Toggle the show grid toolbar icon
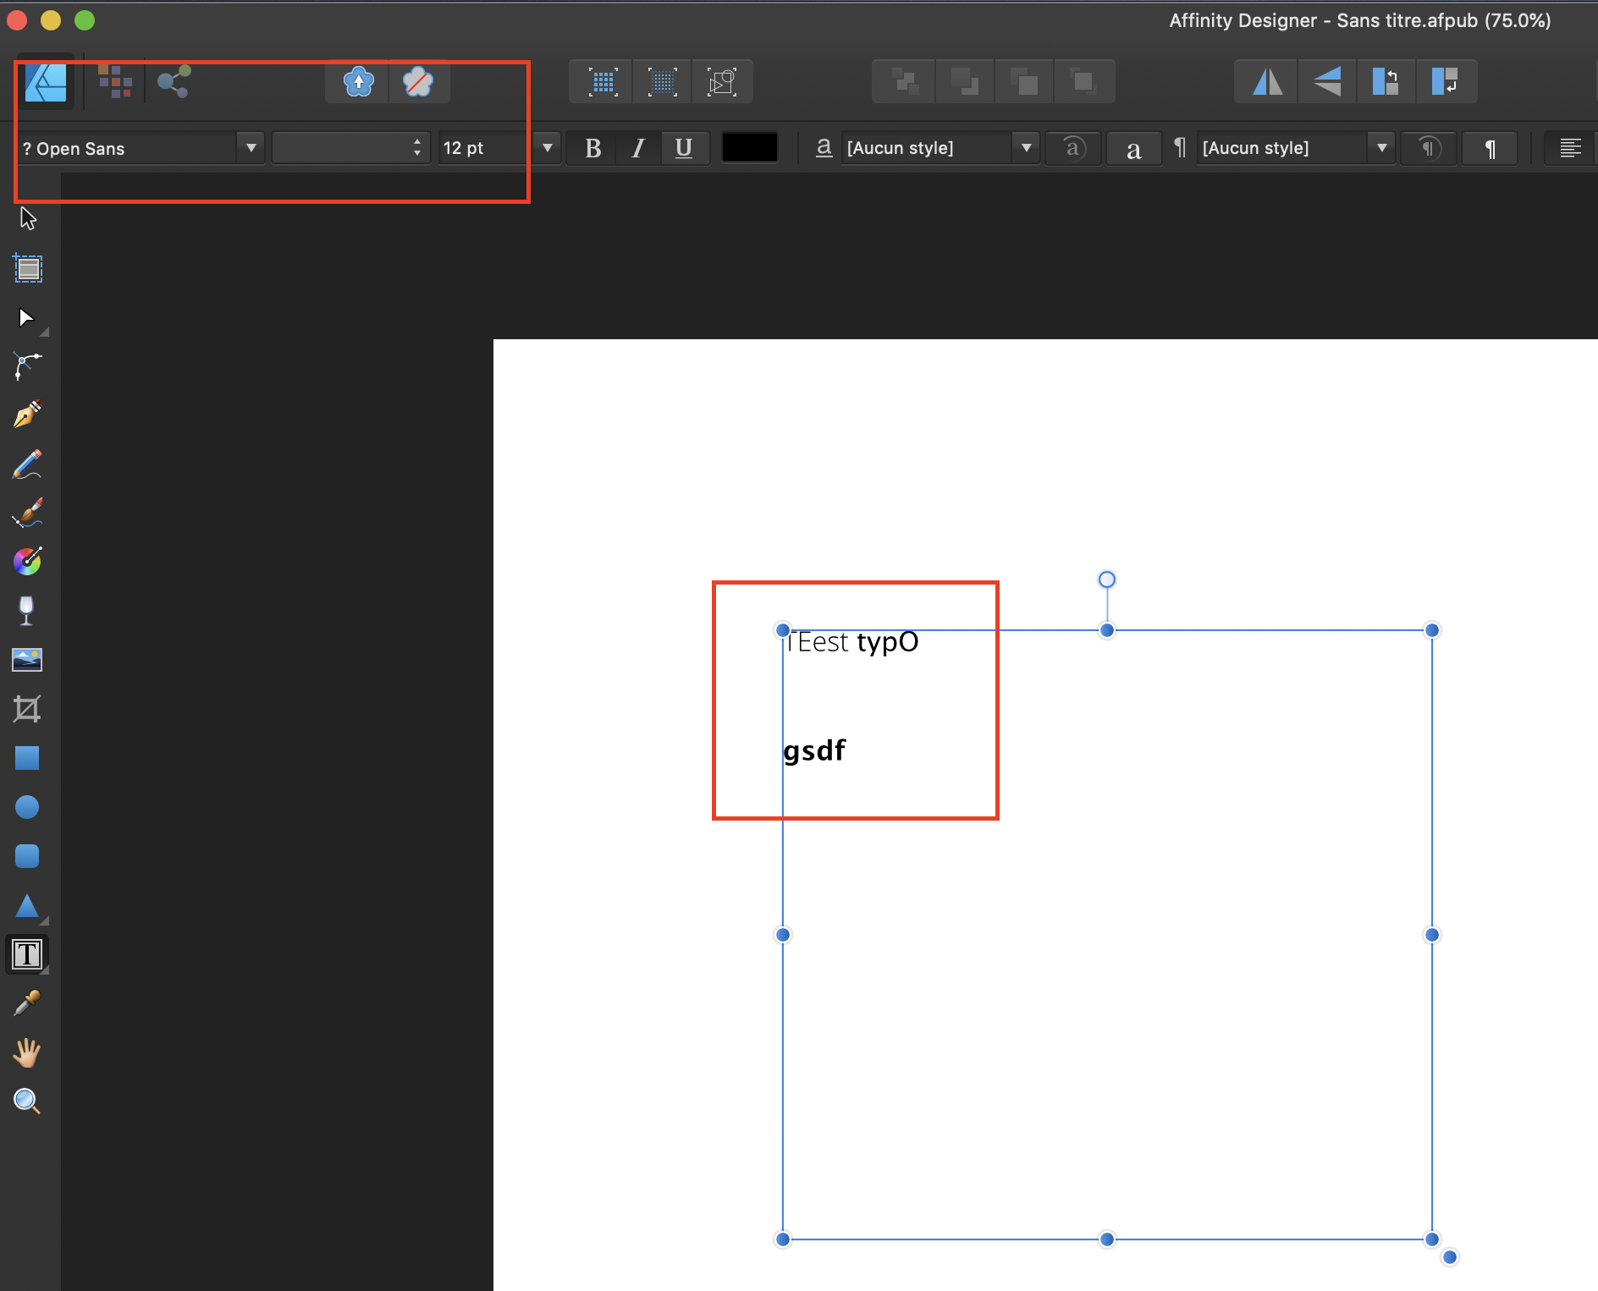Image resolution: width=1598 pixels, height=1291 pixels. [603, 82]
